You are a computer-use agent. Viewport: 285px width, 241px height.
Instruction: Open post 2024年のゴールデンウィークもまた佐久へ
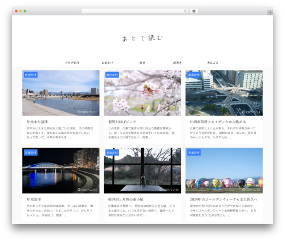pyautogui.click(x=223, y=199)
